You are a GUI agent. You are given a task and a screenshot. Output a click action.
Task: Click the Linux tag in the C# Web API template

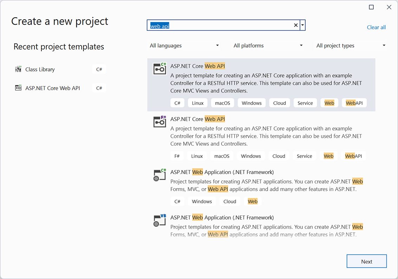[x=198, y=103]
